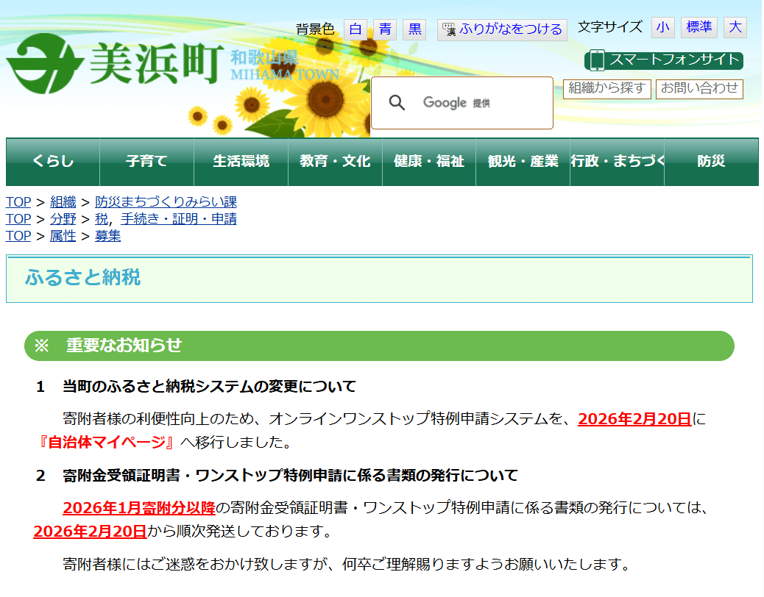
Task: Open the 子育て navigation tab
Action: (x=146, y=162)
